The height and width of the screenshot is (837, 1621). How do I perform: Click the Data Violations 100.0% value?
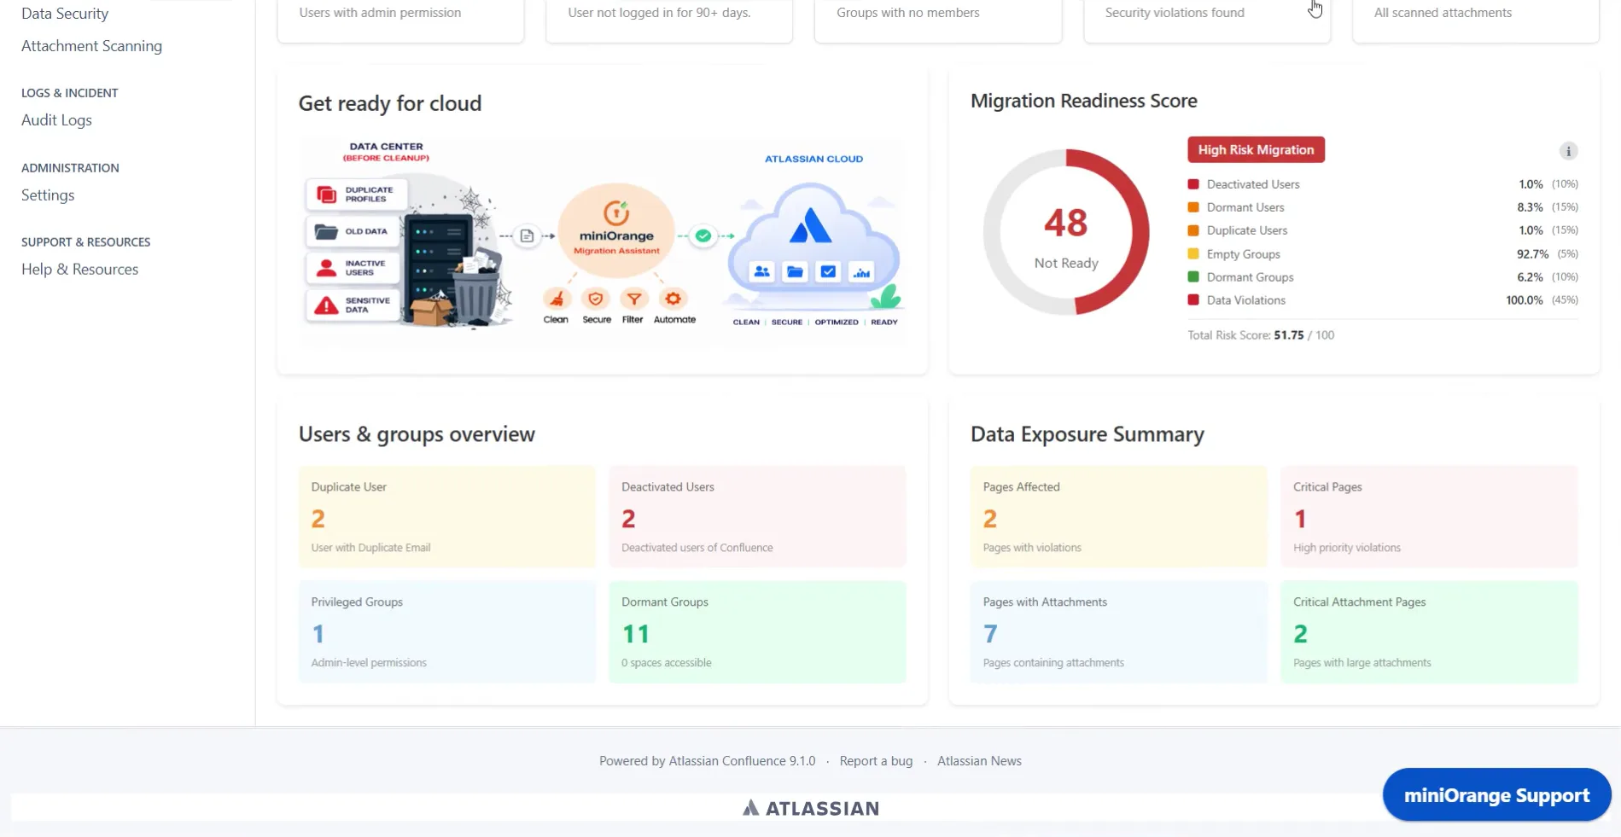(x=1524, y=300)
